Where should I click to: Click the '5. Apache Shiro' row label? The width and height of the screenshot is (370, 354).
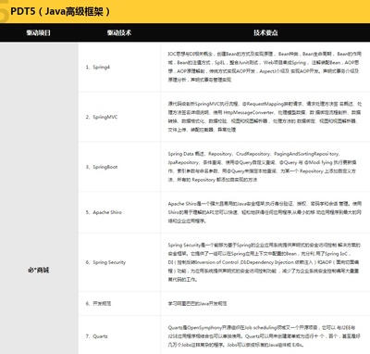104,212
